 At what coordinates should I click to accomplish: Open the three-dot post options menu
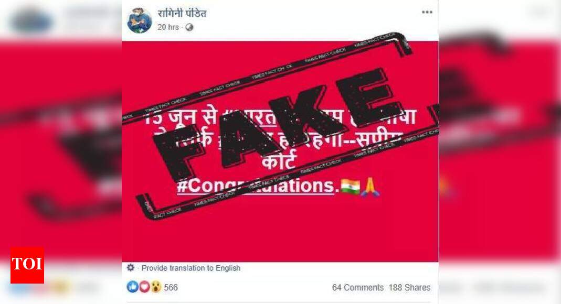coord(427,12)
